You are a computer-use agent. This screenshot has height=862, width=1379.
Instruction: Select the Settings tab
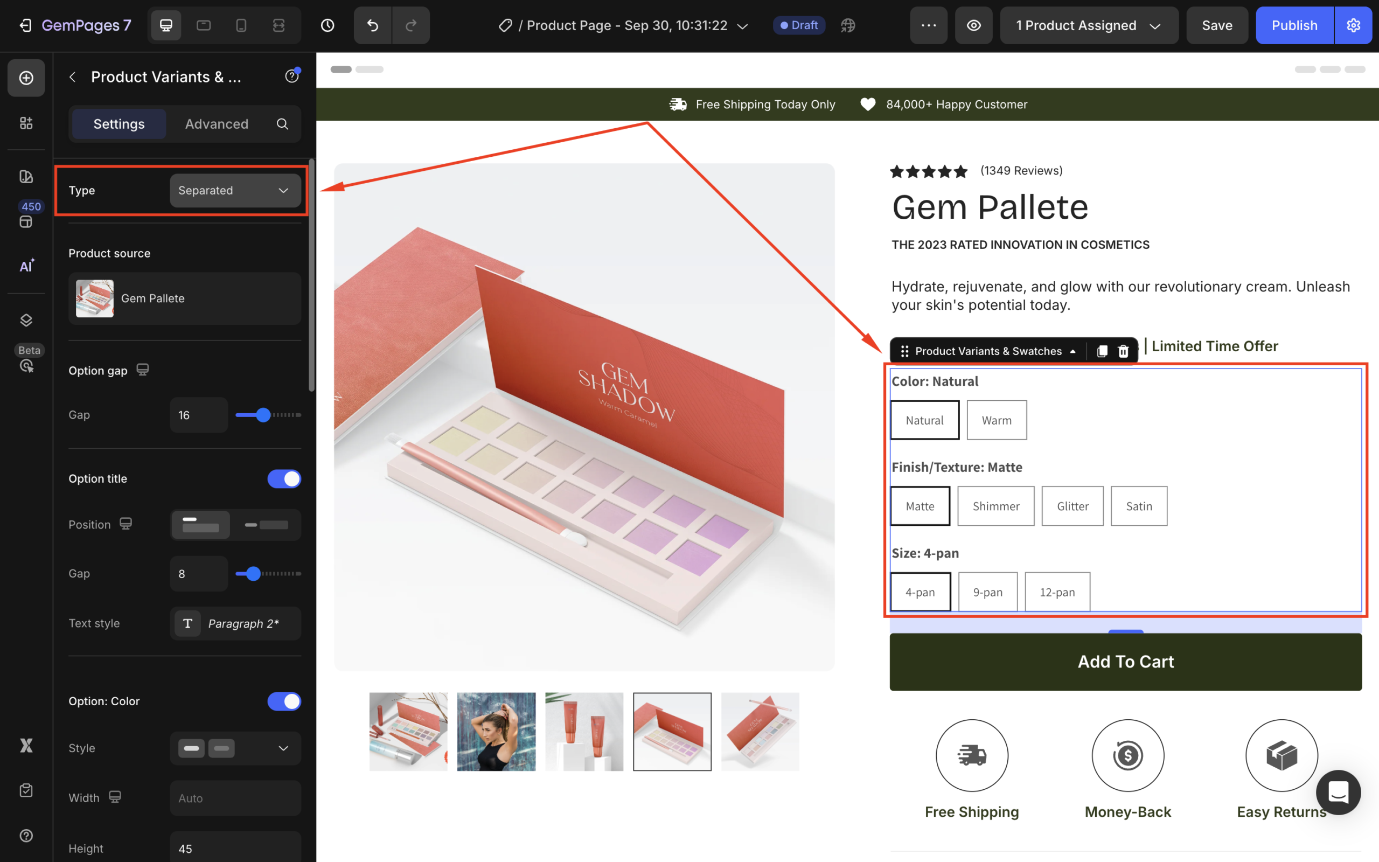coord(119,124)
